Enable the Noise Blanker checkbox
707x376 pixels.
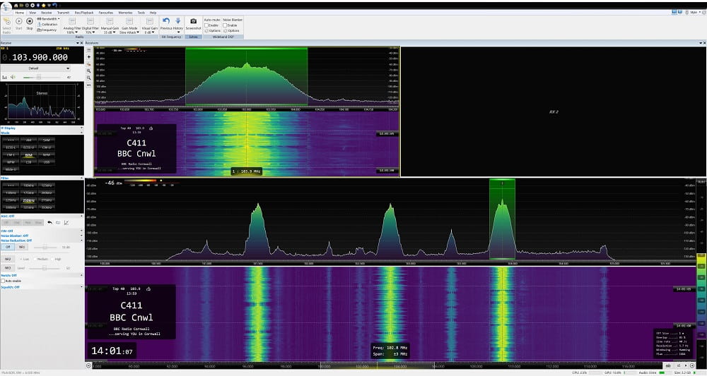pos(226,25)
